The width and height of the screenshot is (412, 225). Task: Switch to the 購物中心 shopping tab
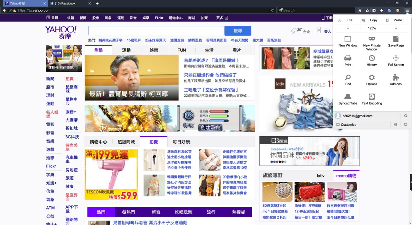(98, 142)
